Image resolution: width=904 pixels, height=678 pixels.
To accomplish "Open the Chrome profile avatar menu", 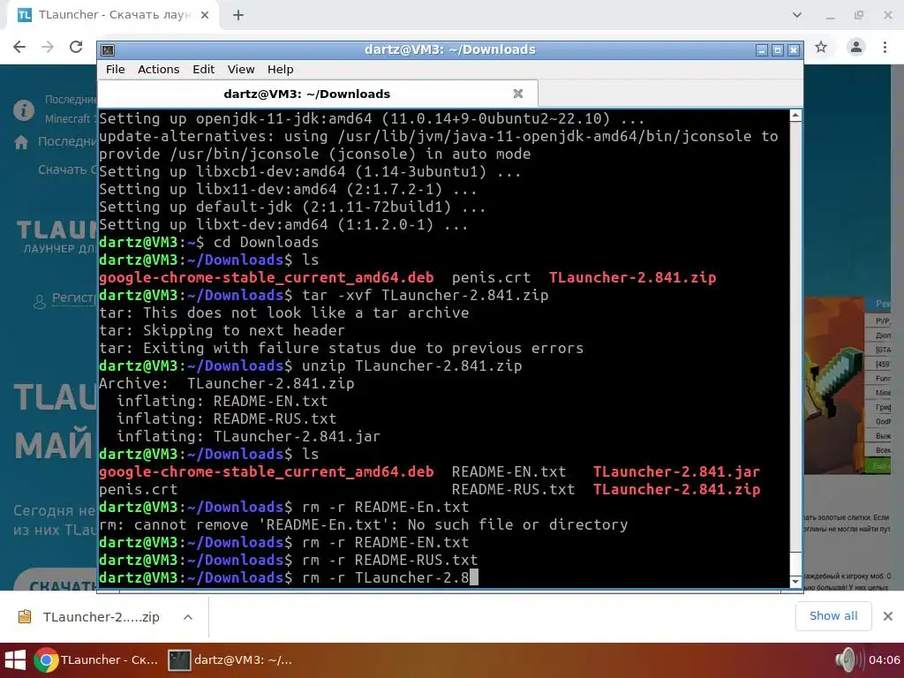I will click(x=856, y=47).
